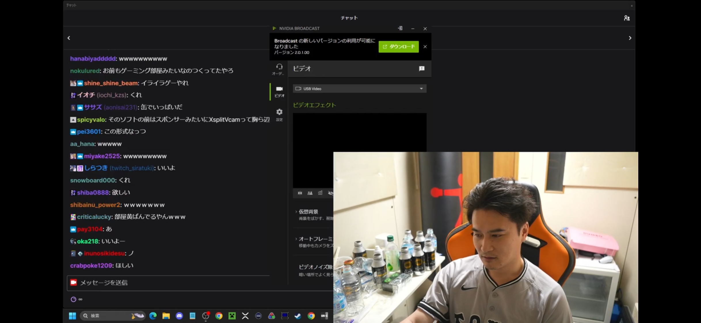Image resolution: width=701 pixels, height=323 pixels.
Task: Click the NVIDIA Broadcast dock/sign-in icon
Action: (400, 28)
